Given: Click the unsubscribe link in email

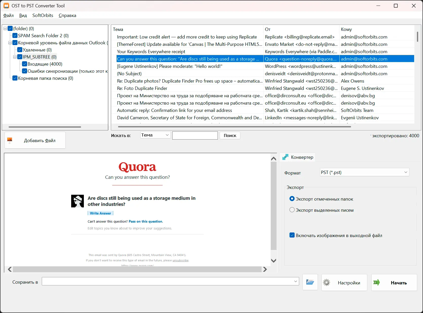Looking at the screenshot, I should pyautogui.click(x=180, y=260).
